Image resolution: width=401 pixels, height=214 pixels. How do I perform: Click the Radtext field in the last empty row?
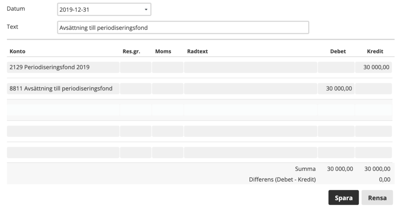tap(251, 152)
